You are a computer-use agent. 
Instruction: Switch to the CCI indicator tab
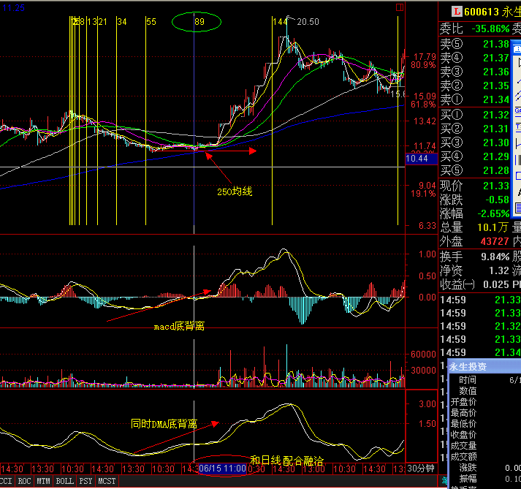point(7,481)
